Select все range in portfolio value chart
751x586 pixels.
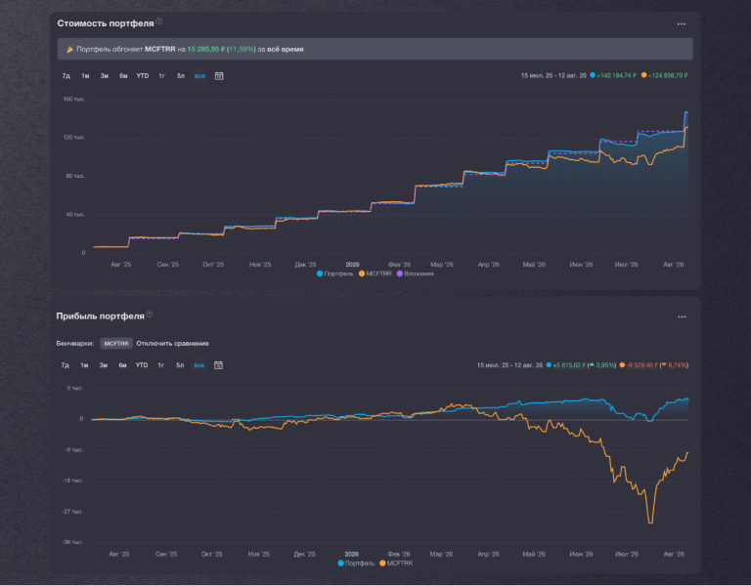[x=199, y=76]
